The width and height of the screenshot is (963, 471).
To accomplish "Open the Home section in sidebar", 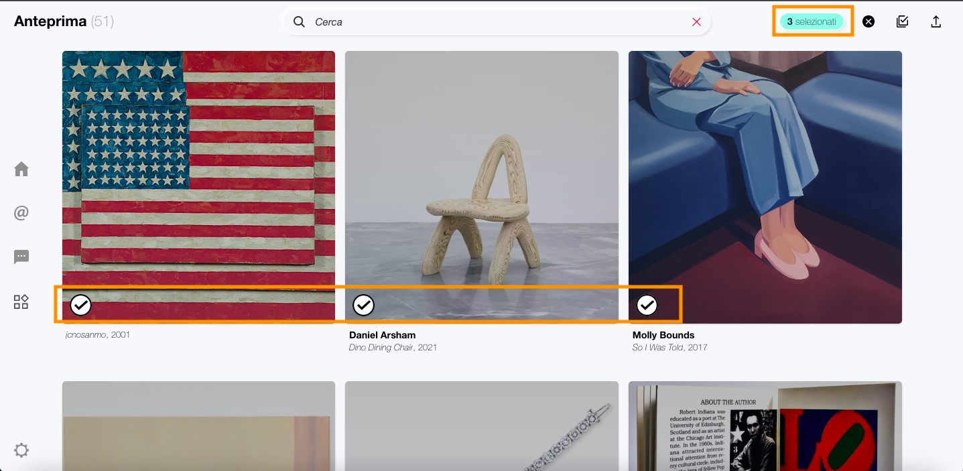I will pos(21,169).
